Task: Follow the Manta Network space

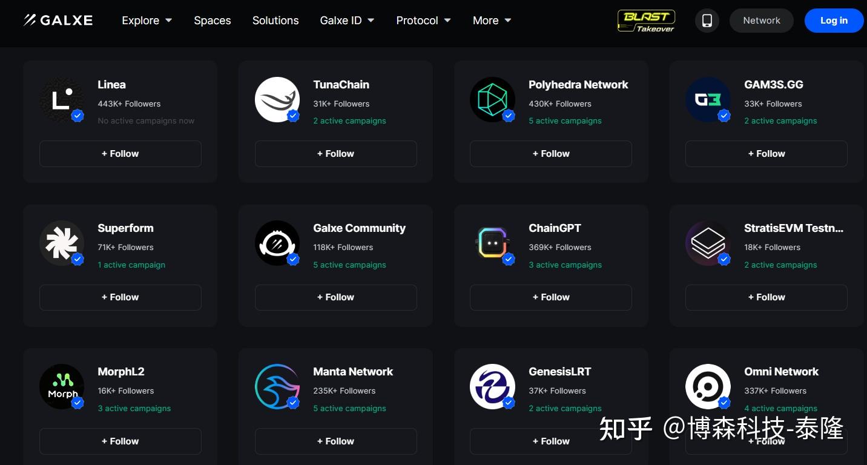Action: click(336, 441)
